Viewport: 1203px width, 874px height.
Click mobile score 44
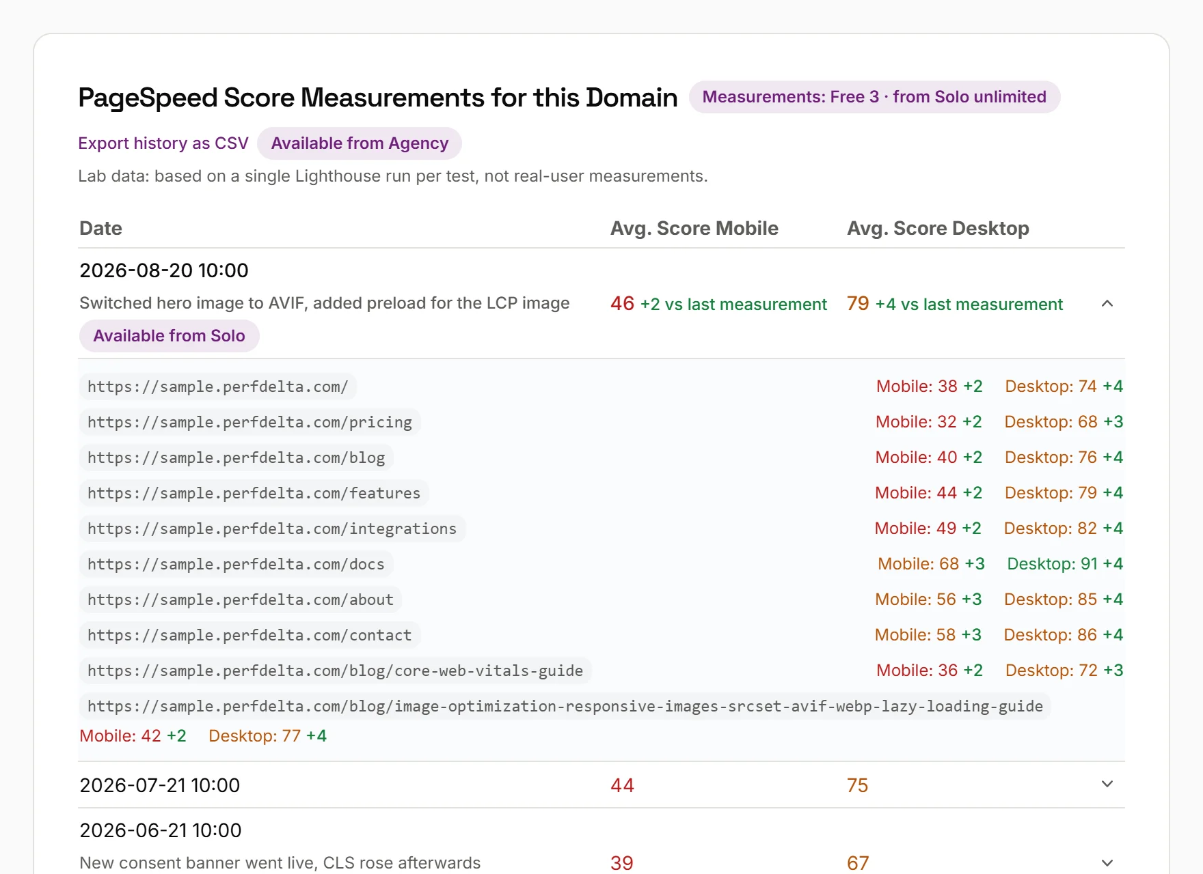pyautogui.click(x=622, y=785)
